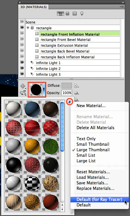The width and height of the screenshot is (130, 216).
Task: Click the Diffuse texture map icon
Action: point(76,86)
